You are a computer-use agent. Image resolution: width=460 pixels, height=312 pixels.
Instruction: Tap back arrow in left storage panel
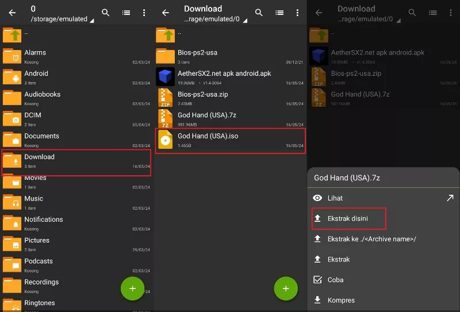(12, 13)
